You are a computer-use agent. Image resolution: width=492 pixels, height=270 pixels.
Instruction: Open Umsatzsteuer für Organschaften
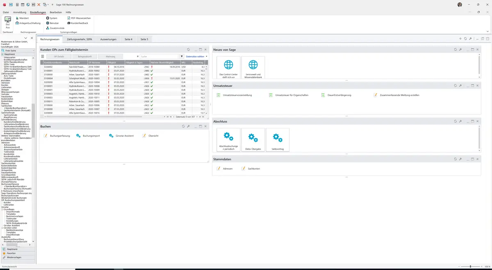click(x=289, y=95)
